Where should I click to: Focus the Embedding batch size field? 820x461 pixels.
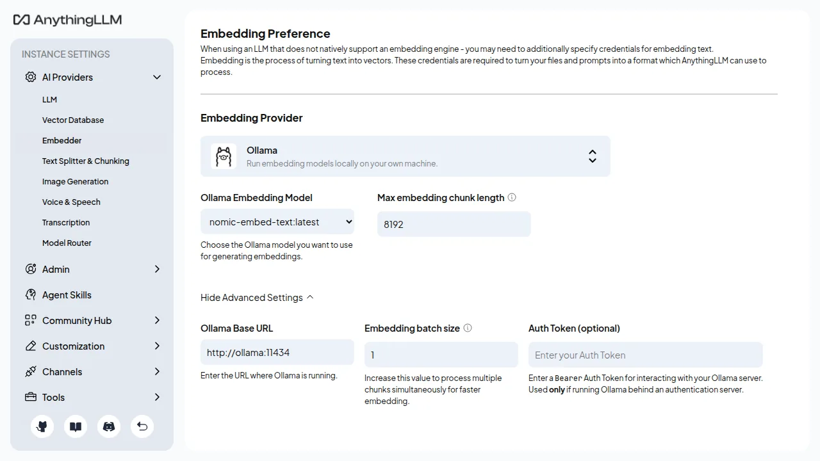coord(441,355)
